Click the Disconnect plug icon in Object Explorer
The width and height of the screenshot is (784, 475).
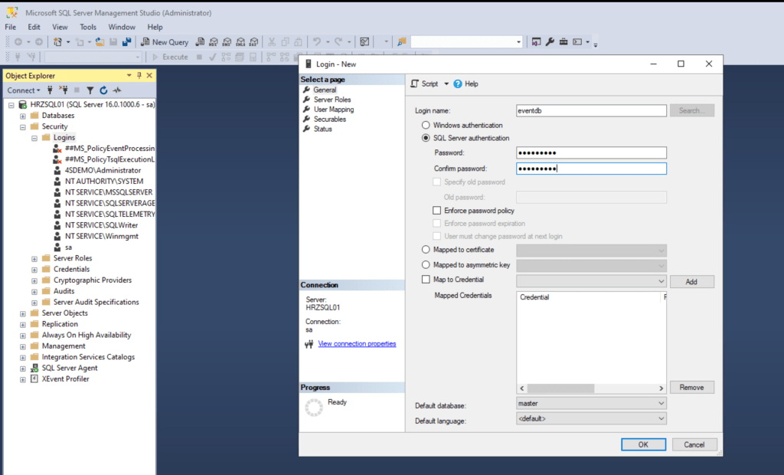pos(64,90)
